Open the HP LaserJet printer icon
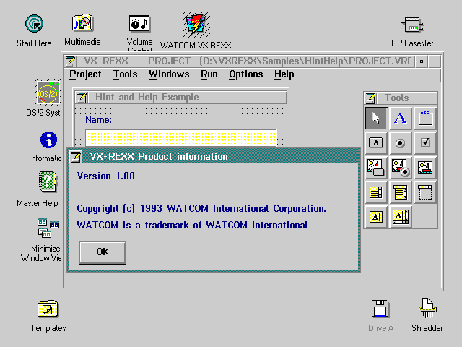 tap(412, 25)
